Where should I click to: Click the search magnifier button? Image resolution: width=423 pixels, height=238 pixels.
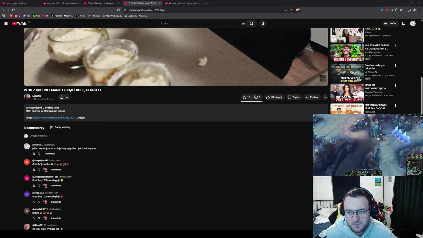click(x=251, y=23)
